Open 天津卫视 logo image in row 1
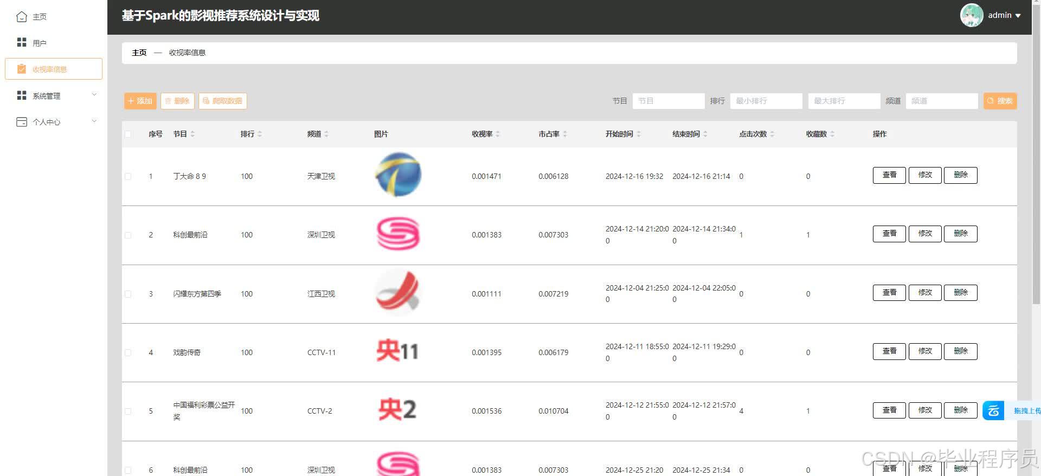 coord(399,175)
